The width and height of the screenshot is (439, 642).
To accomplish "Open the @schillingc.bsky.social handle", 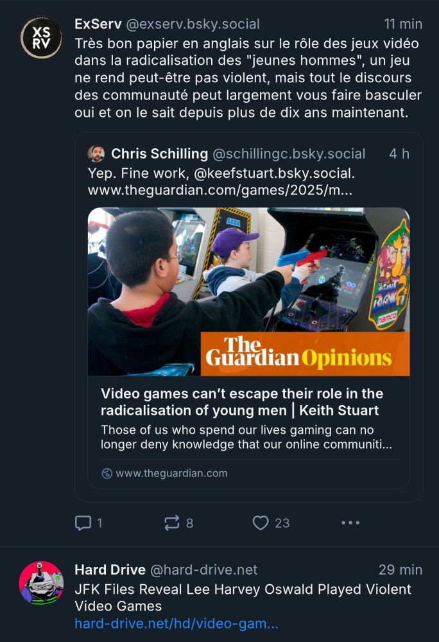I will (289, 154).
